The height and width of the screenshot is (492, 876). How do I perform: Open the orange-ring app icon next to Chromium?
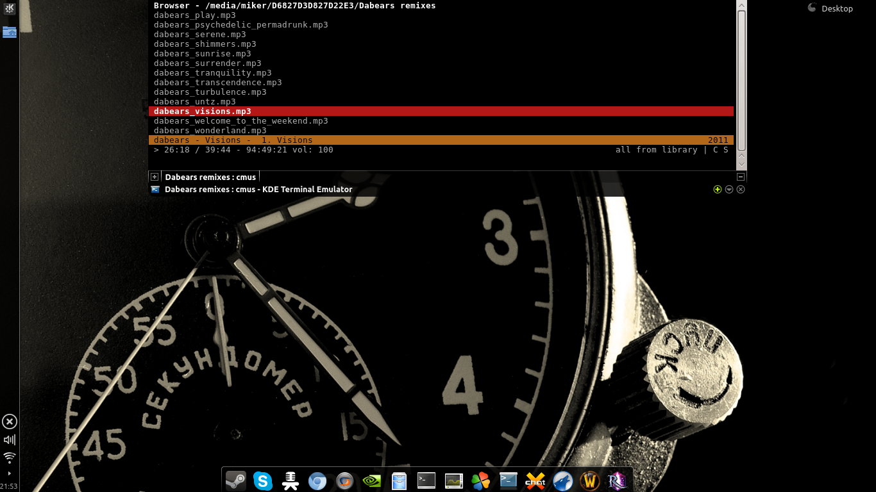(x=345, y=480)
